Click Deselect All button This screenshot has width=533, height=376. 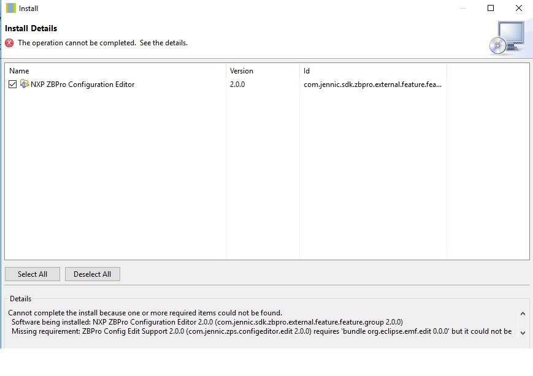[93, 274]
